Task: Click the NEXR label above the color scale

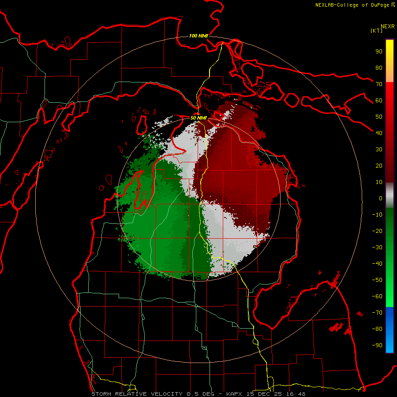Action: point(388,26)
